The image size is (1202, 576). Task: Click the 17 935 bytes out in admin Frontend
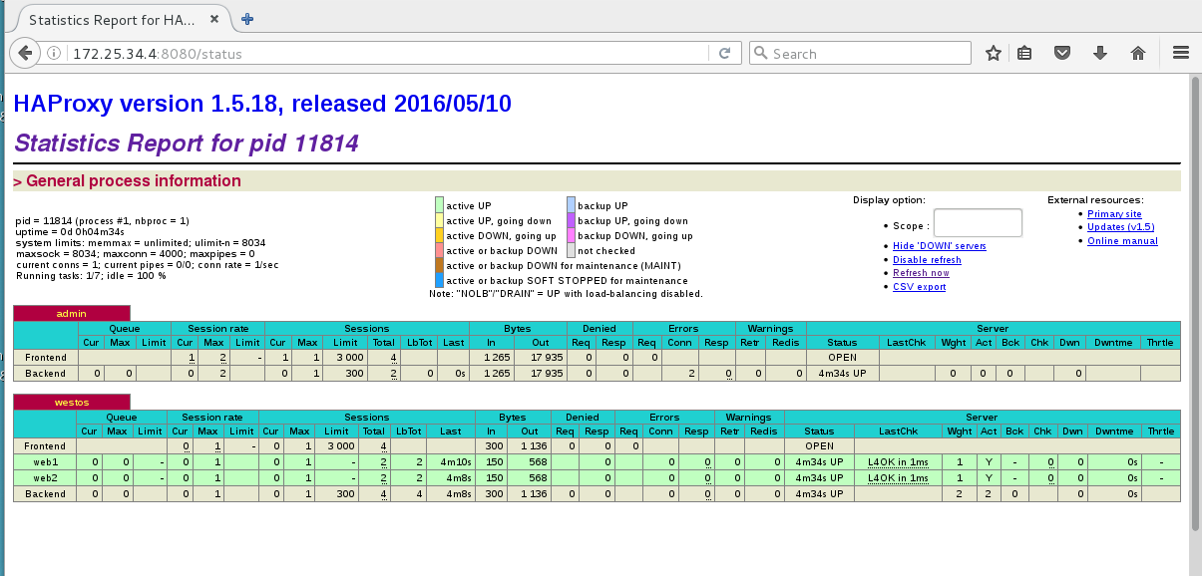pyautogui.click(x=545, y=358)
